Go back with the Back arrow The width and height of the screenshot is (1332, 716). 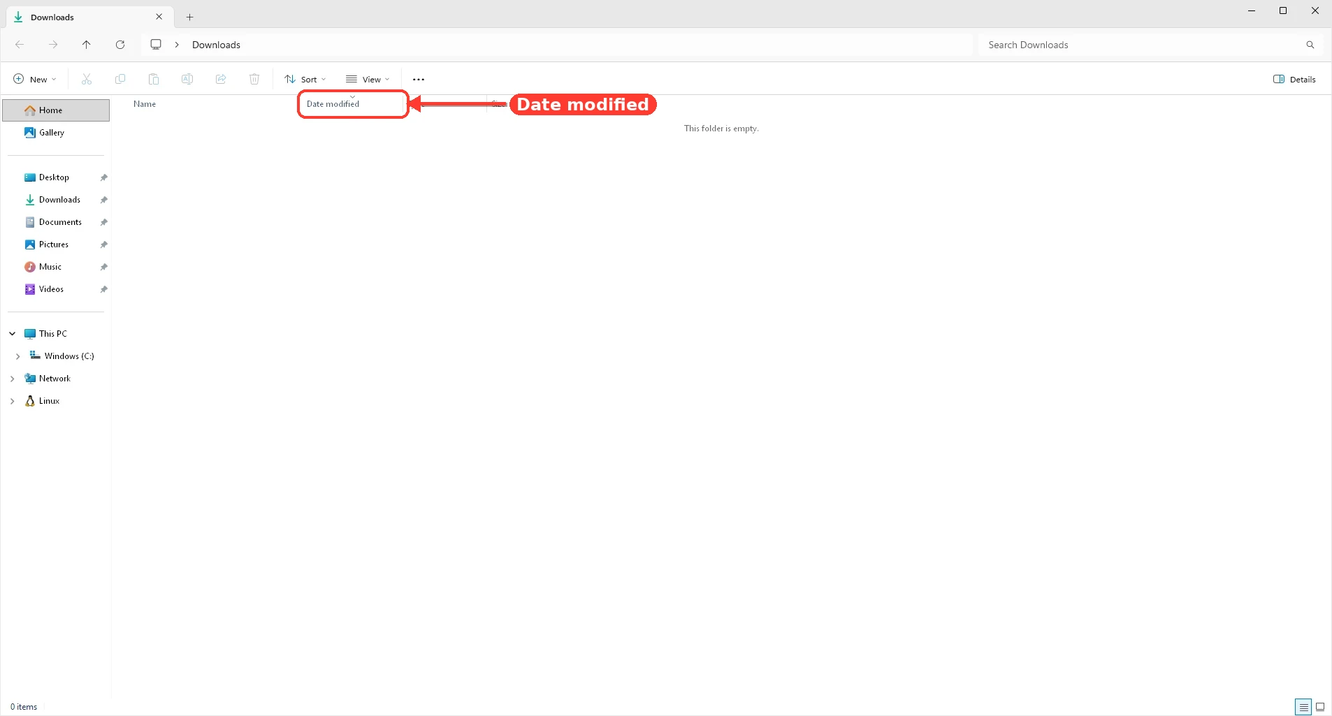(x=20, y=45)
